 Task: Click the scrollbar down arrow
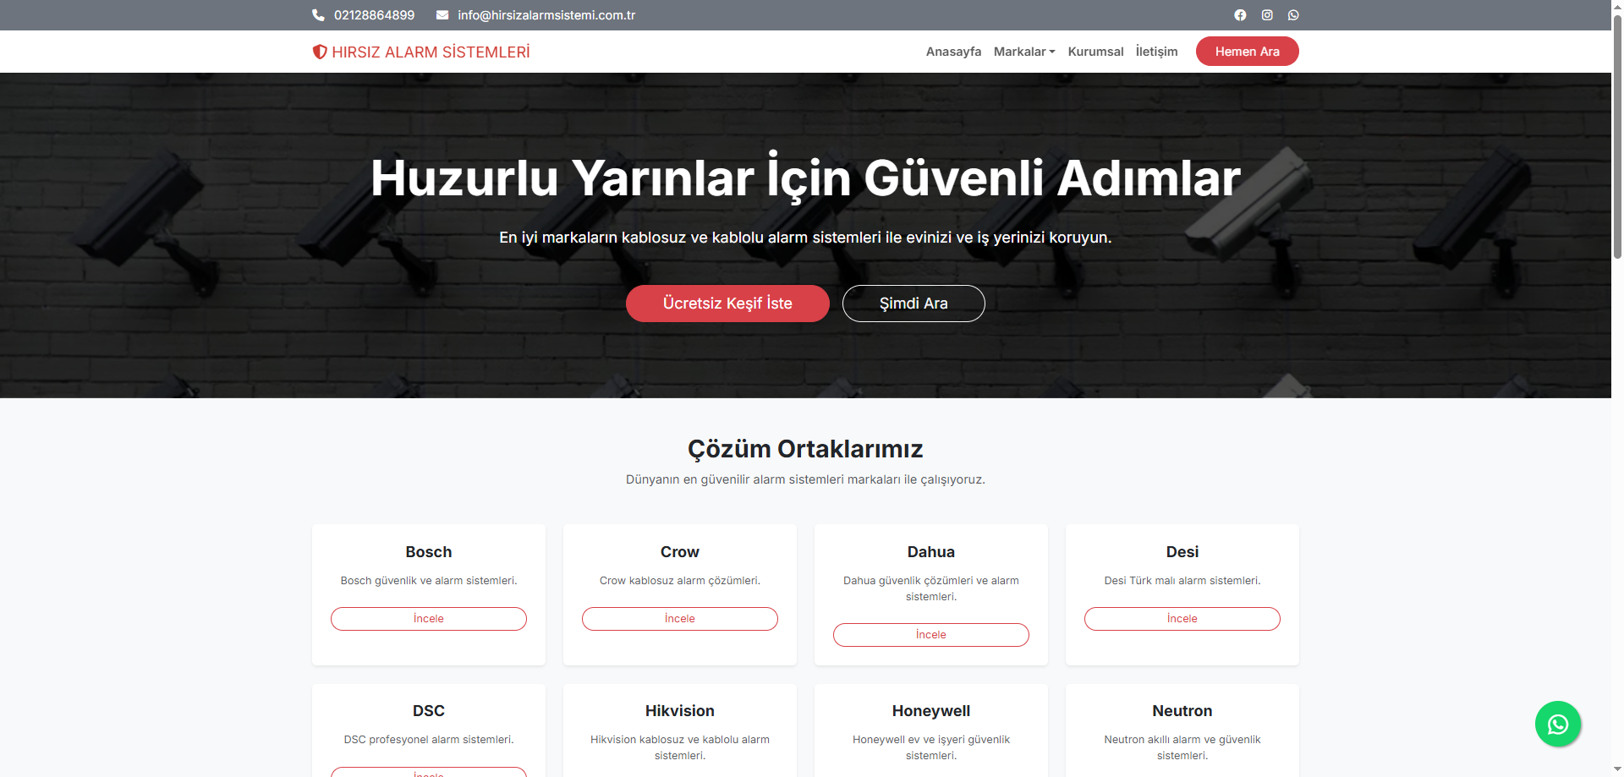pyautogui.click(x=1617, y=770)
